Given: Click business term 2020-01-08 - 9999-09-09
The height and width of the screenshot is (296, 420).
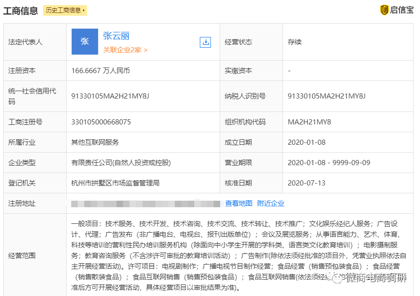Looking at the screenshot, I should point(329,163).
